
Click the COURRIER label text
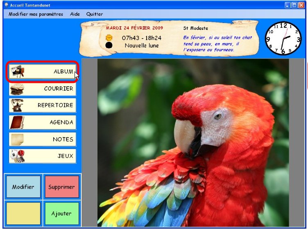click(59, 88)
